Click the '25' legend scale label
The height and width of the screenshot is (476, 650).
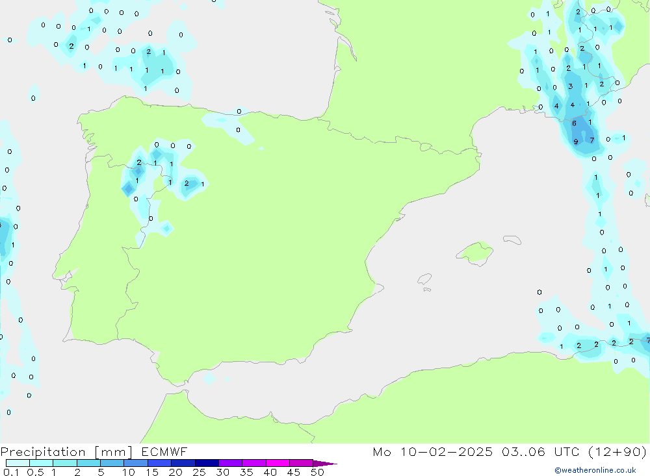pyautogui.click(x=199, y=472)
